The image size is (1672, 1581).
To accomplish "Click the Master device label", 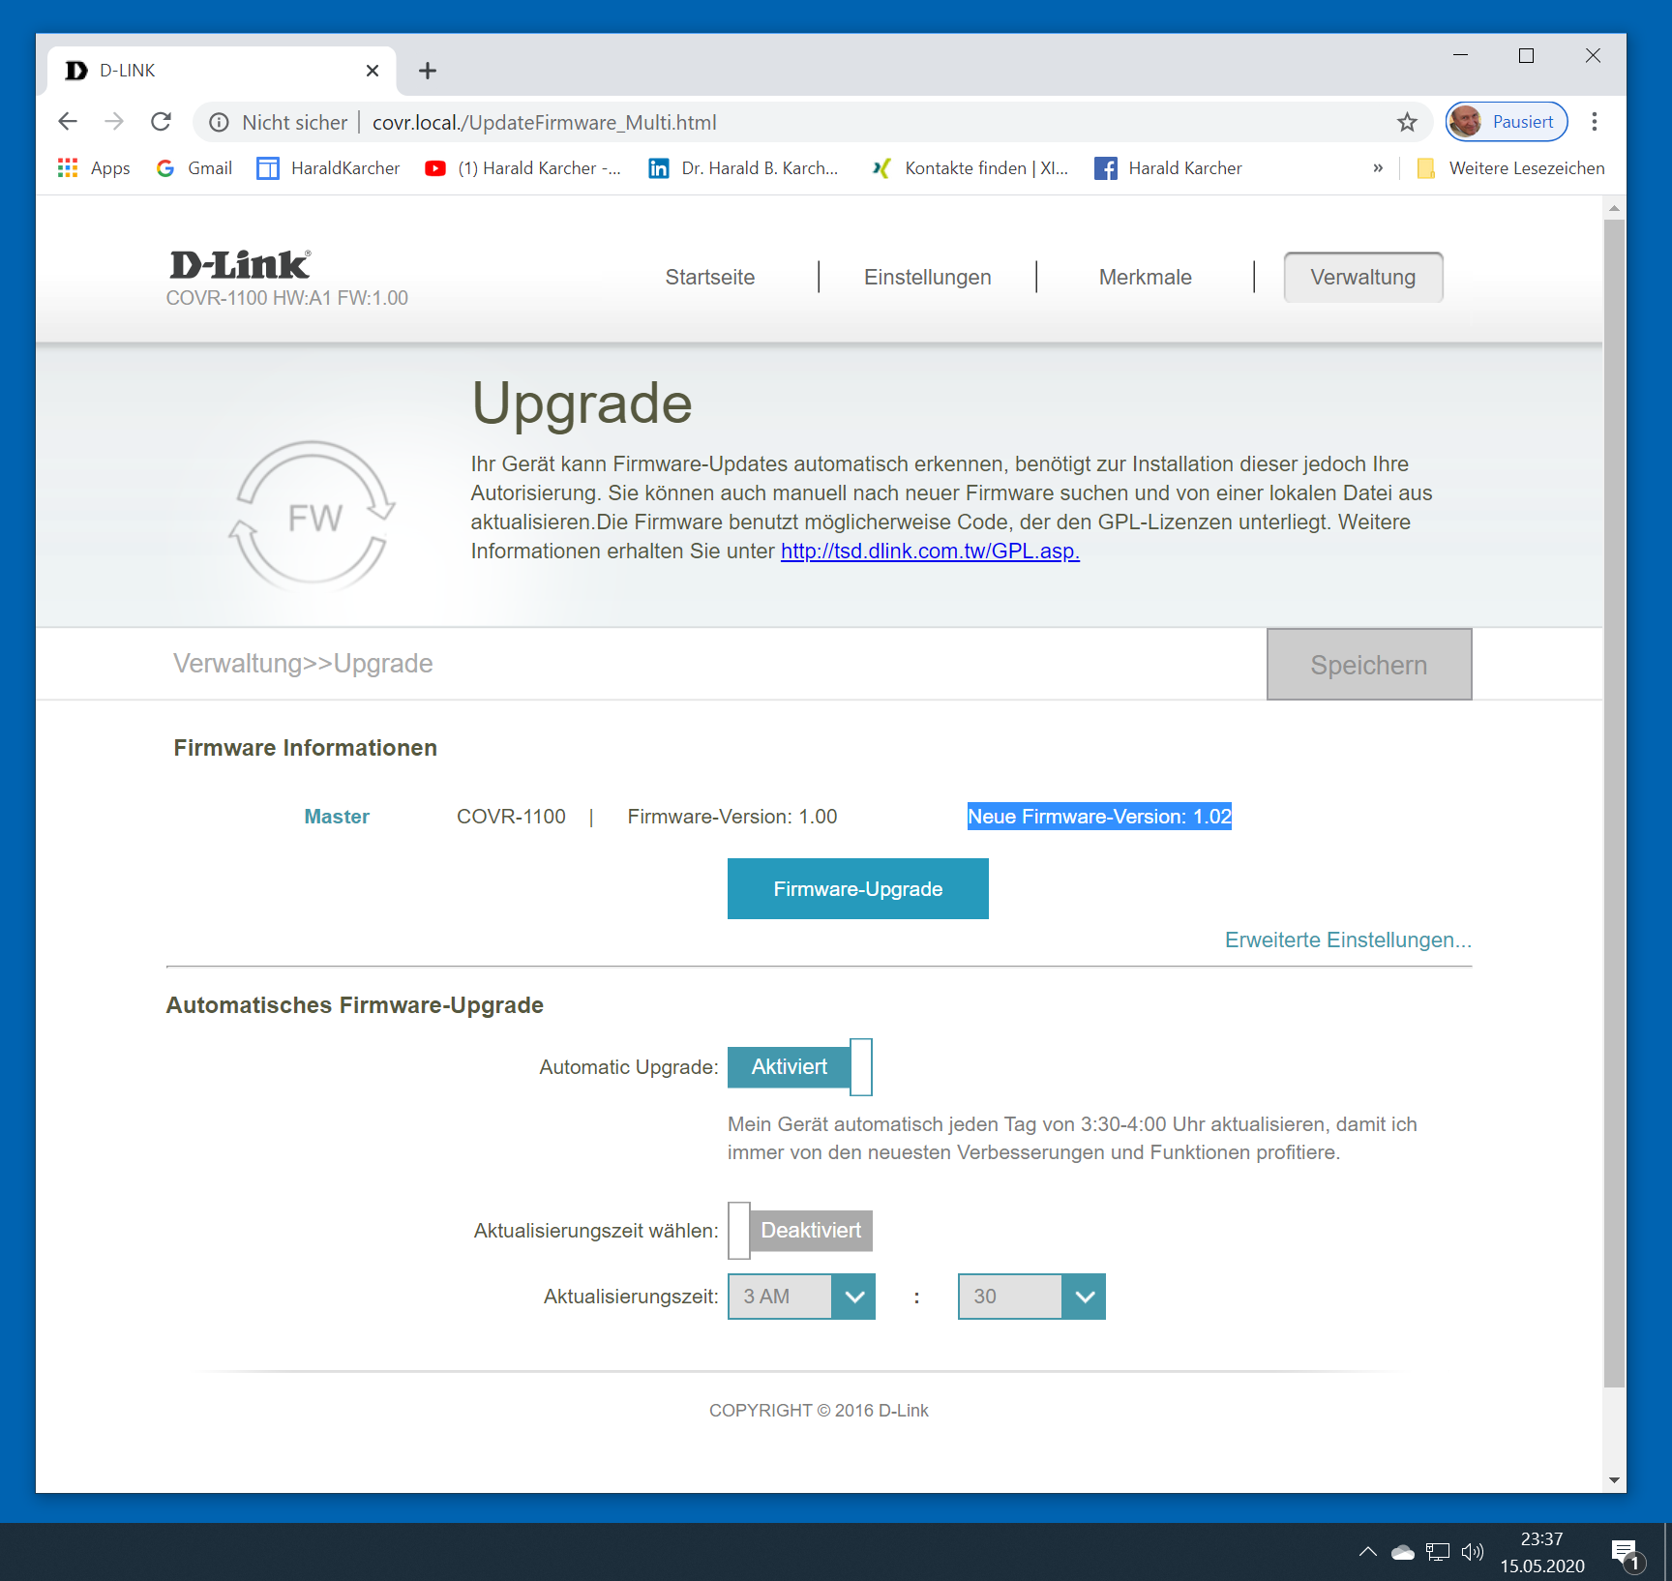I will [x=337, y=817].
